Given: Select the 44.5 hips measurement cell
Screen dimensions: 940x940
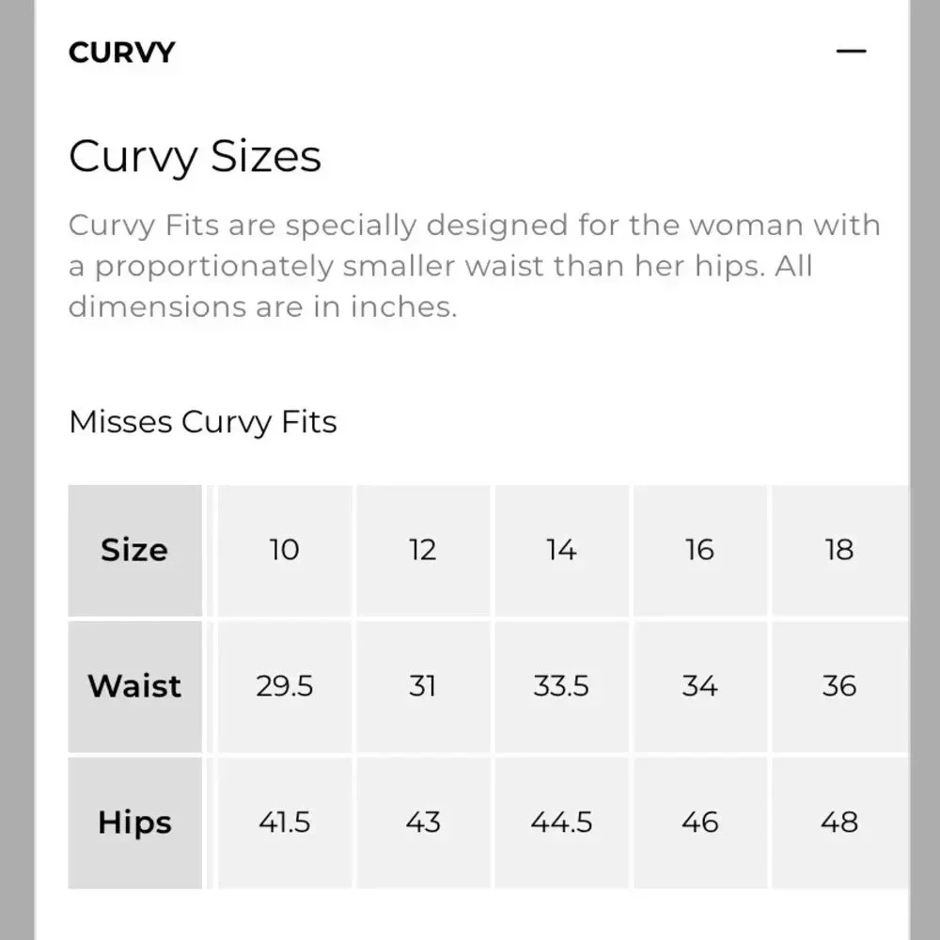Looking at the screenshot, I should pos(562,822).
